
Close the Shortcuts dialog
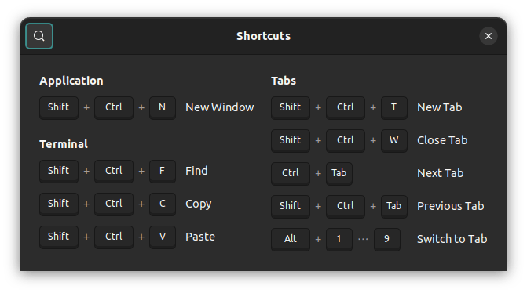[x=489, y=36]
